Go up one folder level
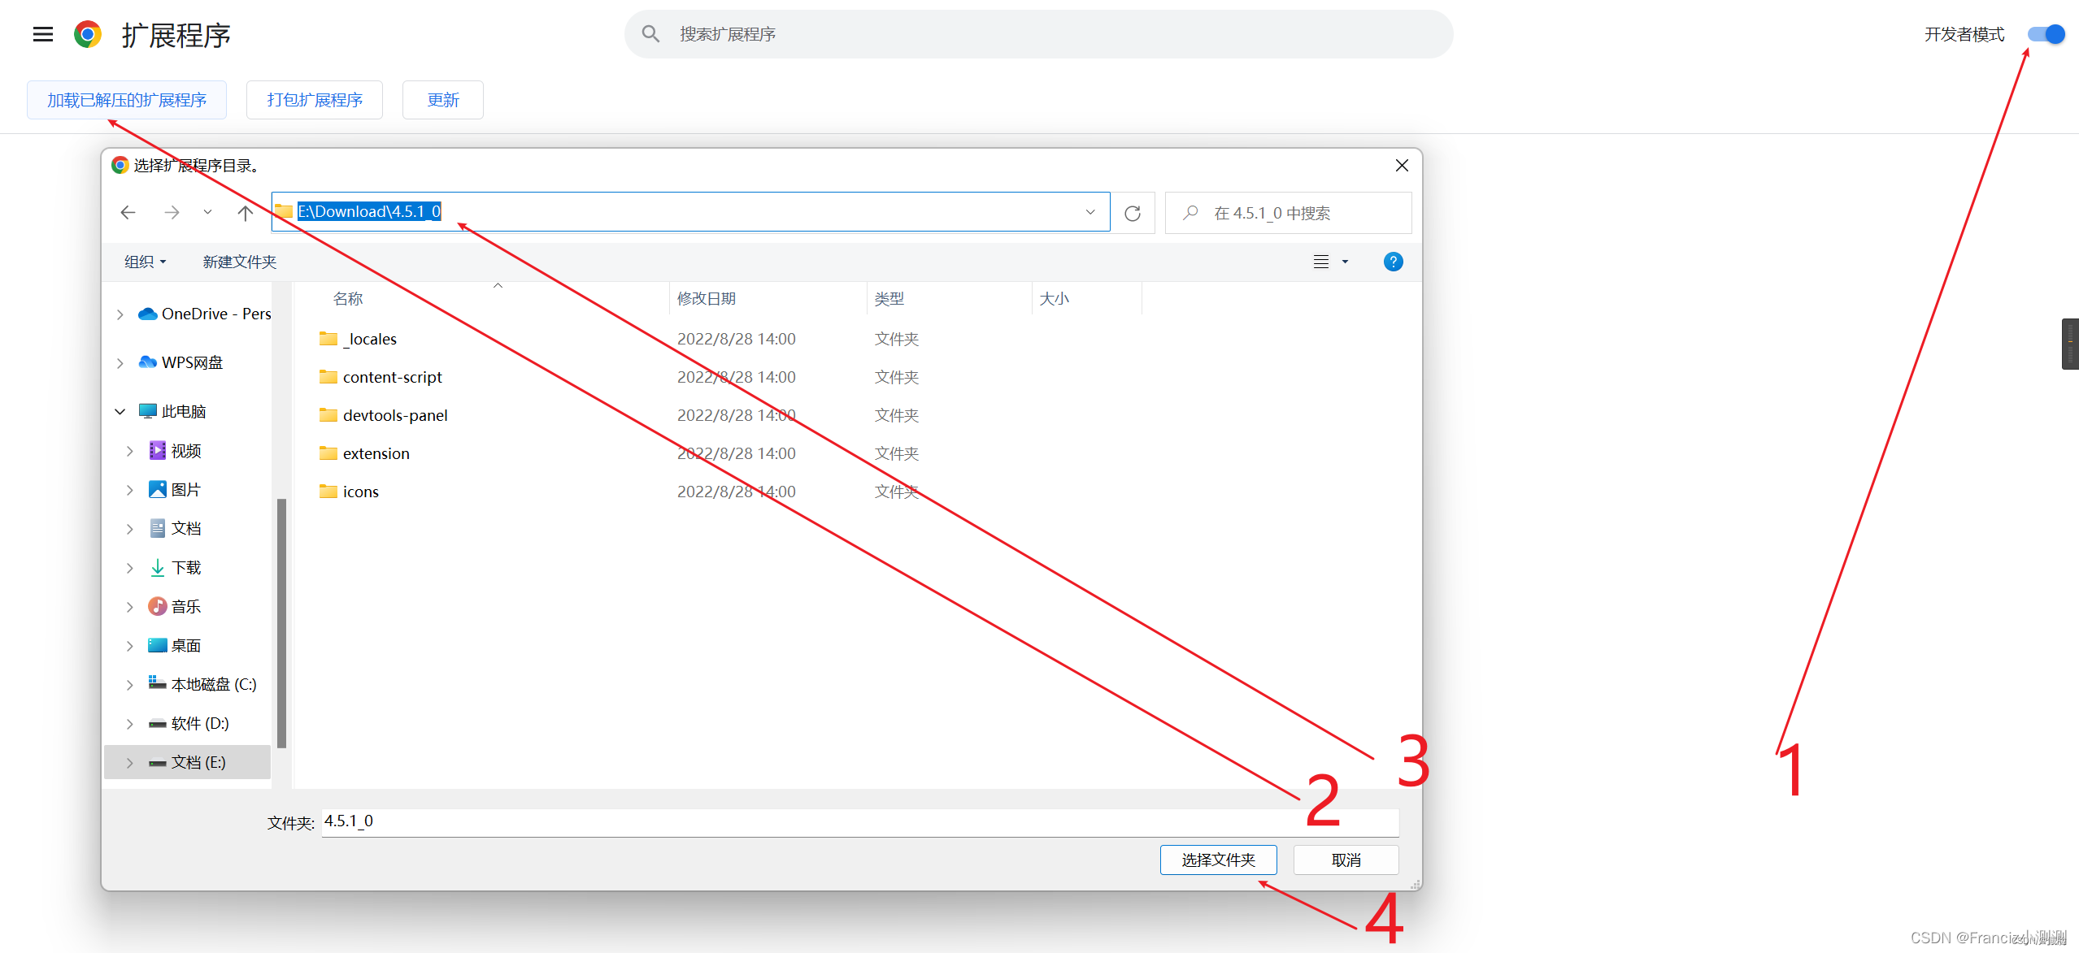2079x953 pixels. tap(245, 213)
